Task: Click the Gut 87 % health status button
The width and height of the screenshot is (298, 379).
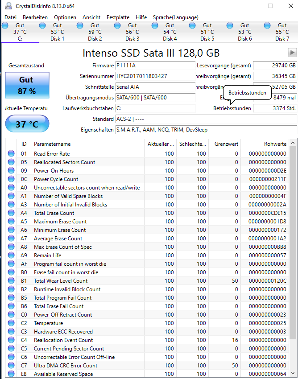Action: (x=27, y=85)
